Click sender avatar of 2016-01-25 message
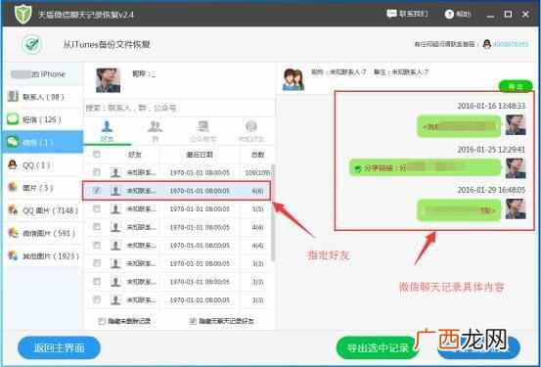This screenshot has height=367, width=541. click(516, 168)
